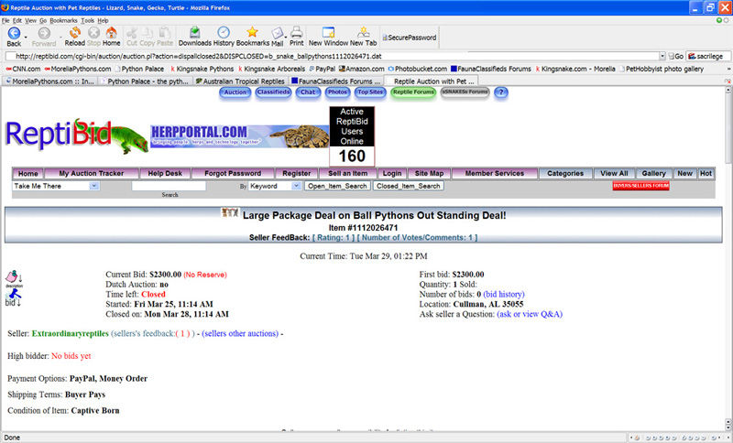Click the description jump icon
This screenshot has height=443, width=733.
click(x=14, y=278)
